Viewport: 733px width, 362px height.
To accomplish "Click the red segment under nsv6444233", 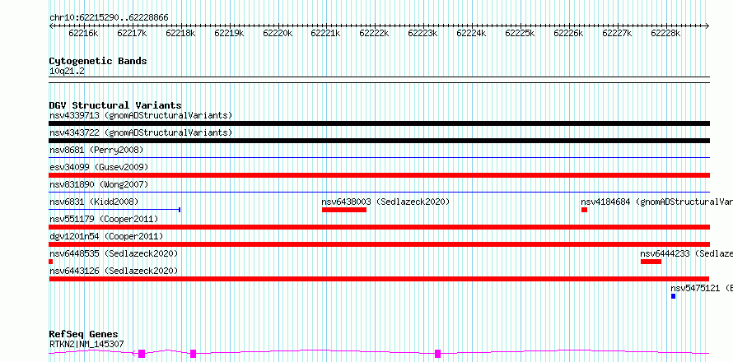I will click(651, 262).
